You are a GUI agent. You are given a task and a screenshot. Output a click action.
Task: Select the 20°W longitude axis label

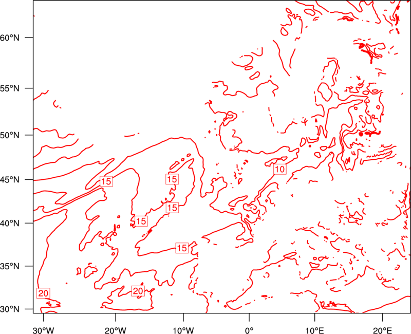click(116, 330)
